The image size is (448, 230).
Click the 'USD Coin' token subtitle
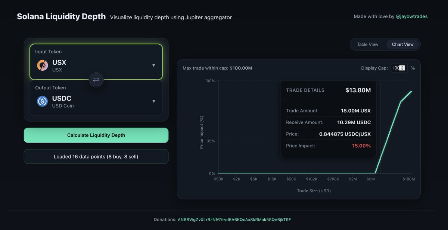(63, 106)
